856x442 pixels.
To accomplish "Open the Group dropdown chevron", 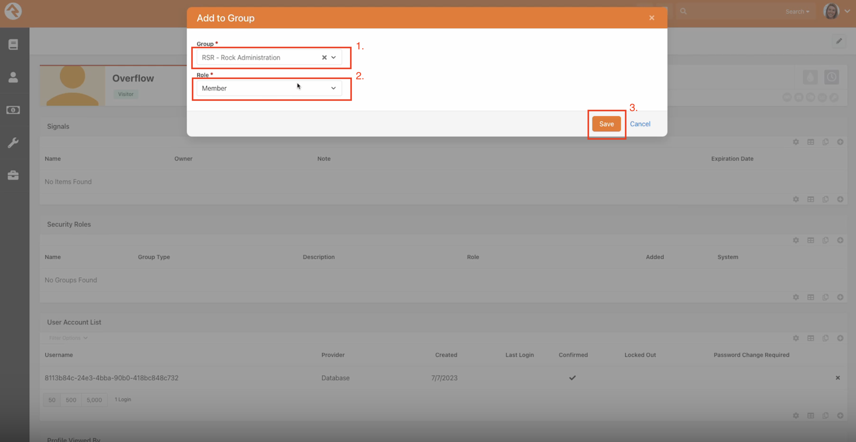I will (x=333, y=57).
